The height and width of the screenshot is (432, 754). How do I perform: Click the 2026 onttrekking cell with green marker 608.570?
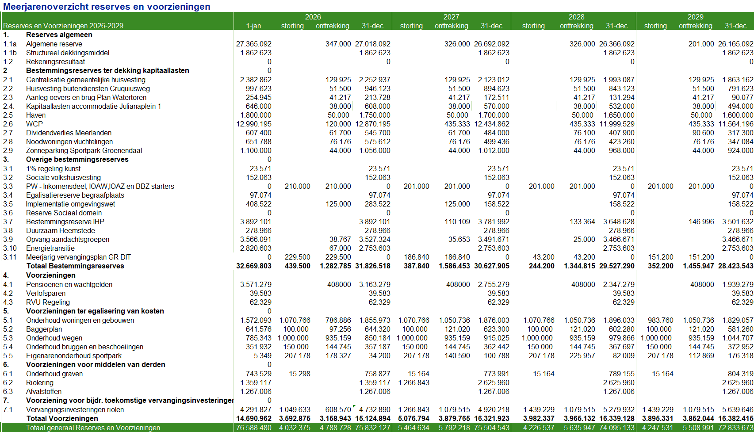[x=338, y=409]
